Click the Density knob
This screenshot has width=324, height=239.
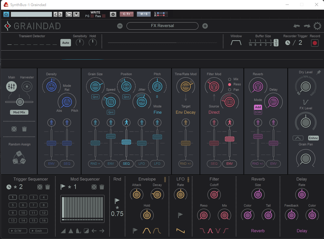click(x=51, y=86)
